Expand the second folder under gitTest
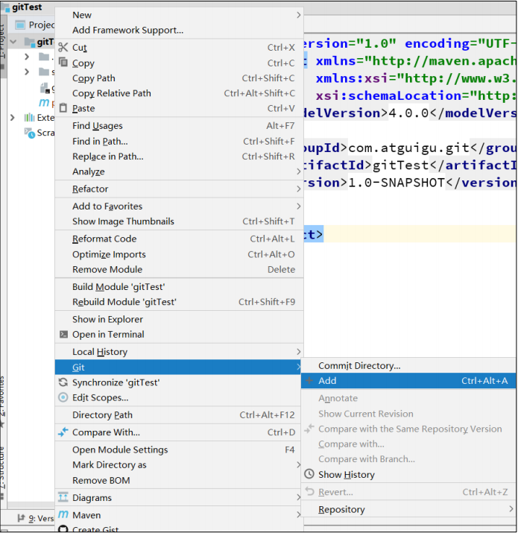Screen dimensions: 518x533 tap(27, 72)
